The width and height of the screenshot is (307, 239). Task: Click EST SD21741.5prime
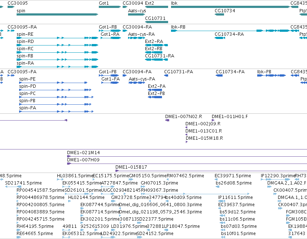[13, 187]
